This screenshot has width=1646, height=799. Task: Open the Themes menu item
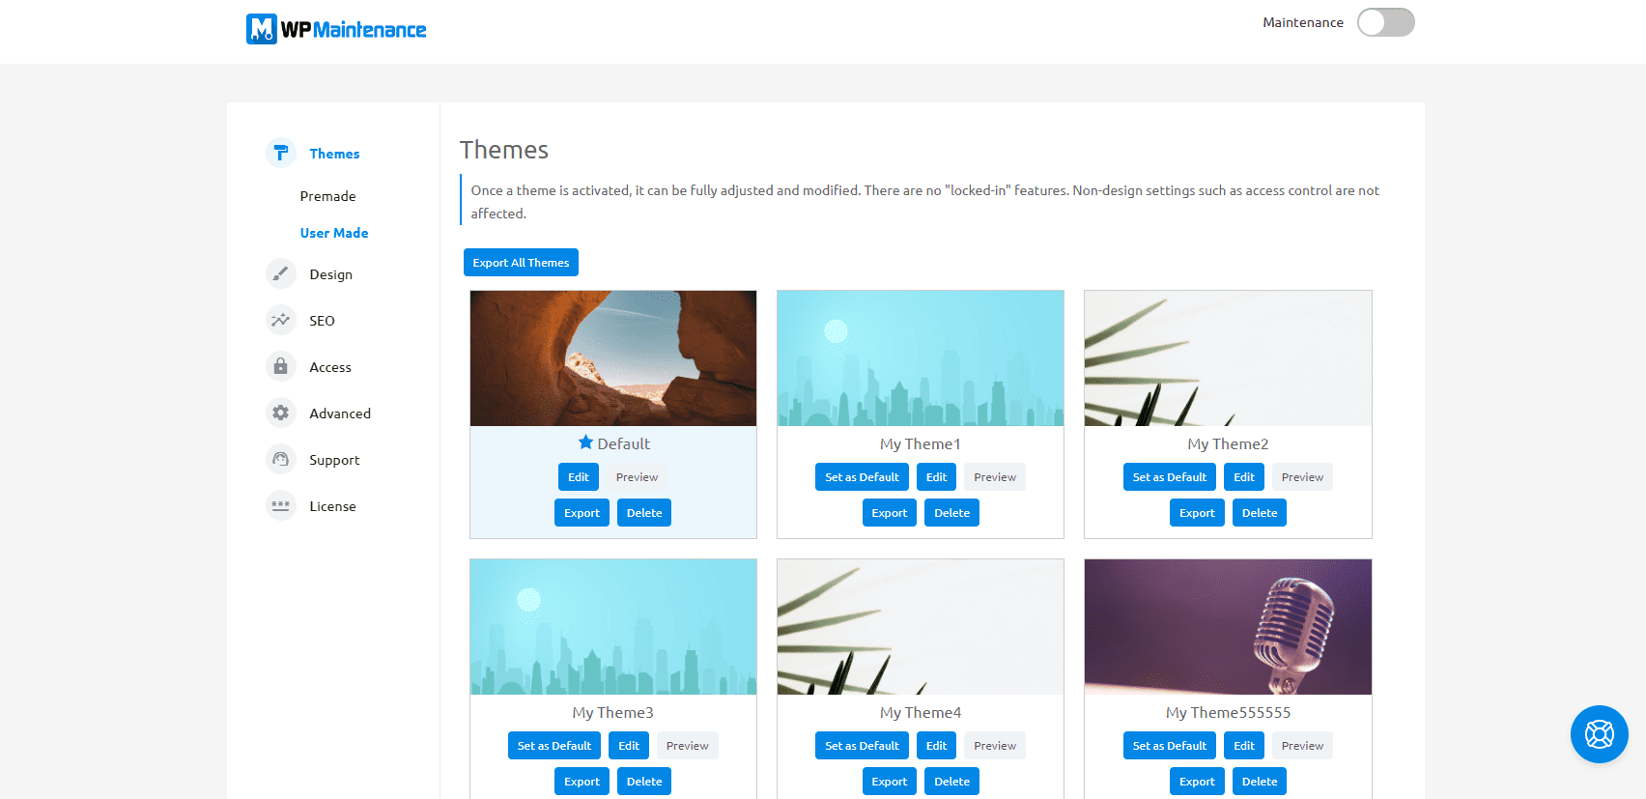tap(334, 154)
